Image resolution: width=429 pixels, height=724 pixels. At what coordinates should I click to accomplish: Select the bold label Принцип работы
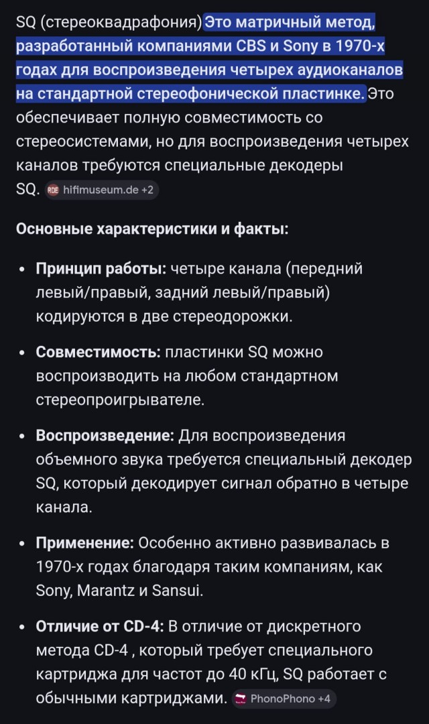92,267
